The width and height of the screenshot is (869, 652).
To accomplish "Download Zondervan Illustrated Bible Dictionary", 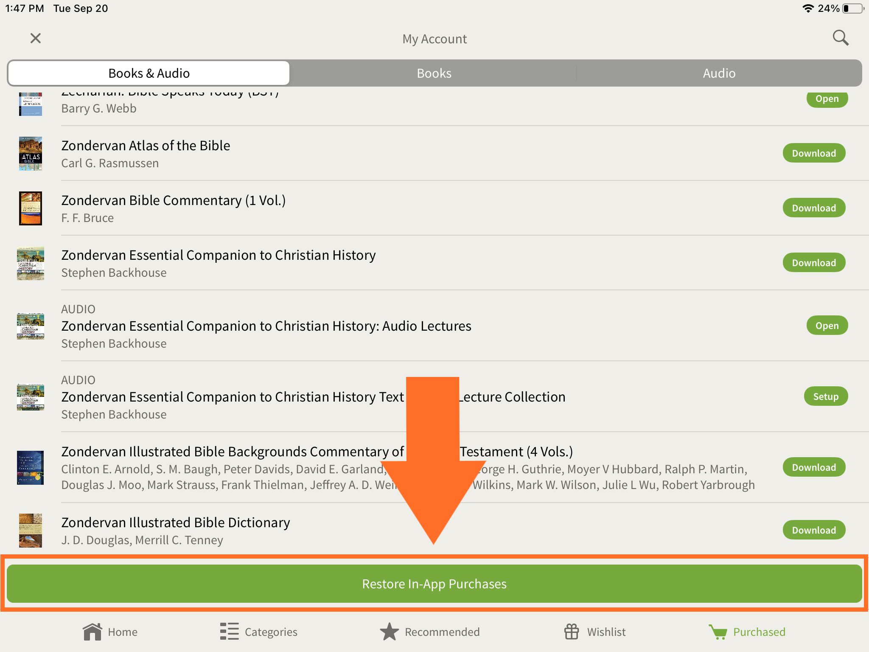I will (x=814, y=530).
